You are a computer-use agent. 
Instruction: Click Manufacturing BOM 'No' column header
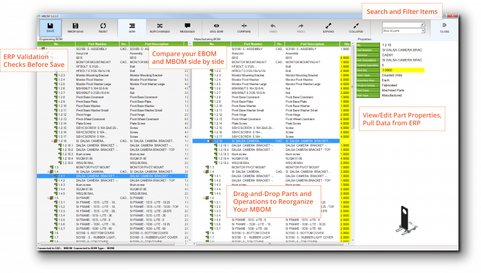[212, 44]
